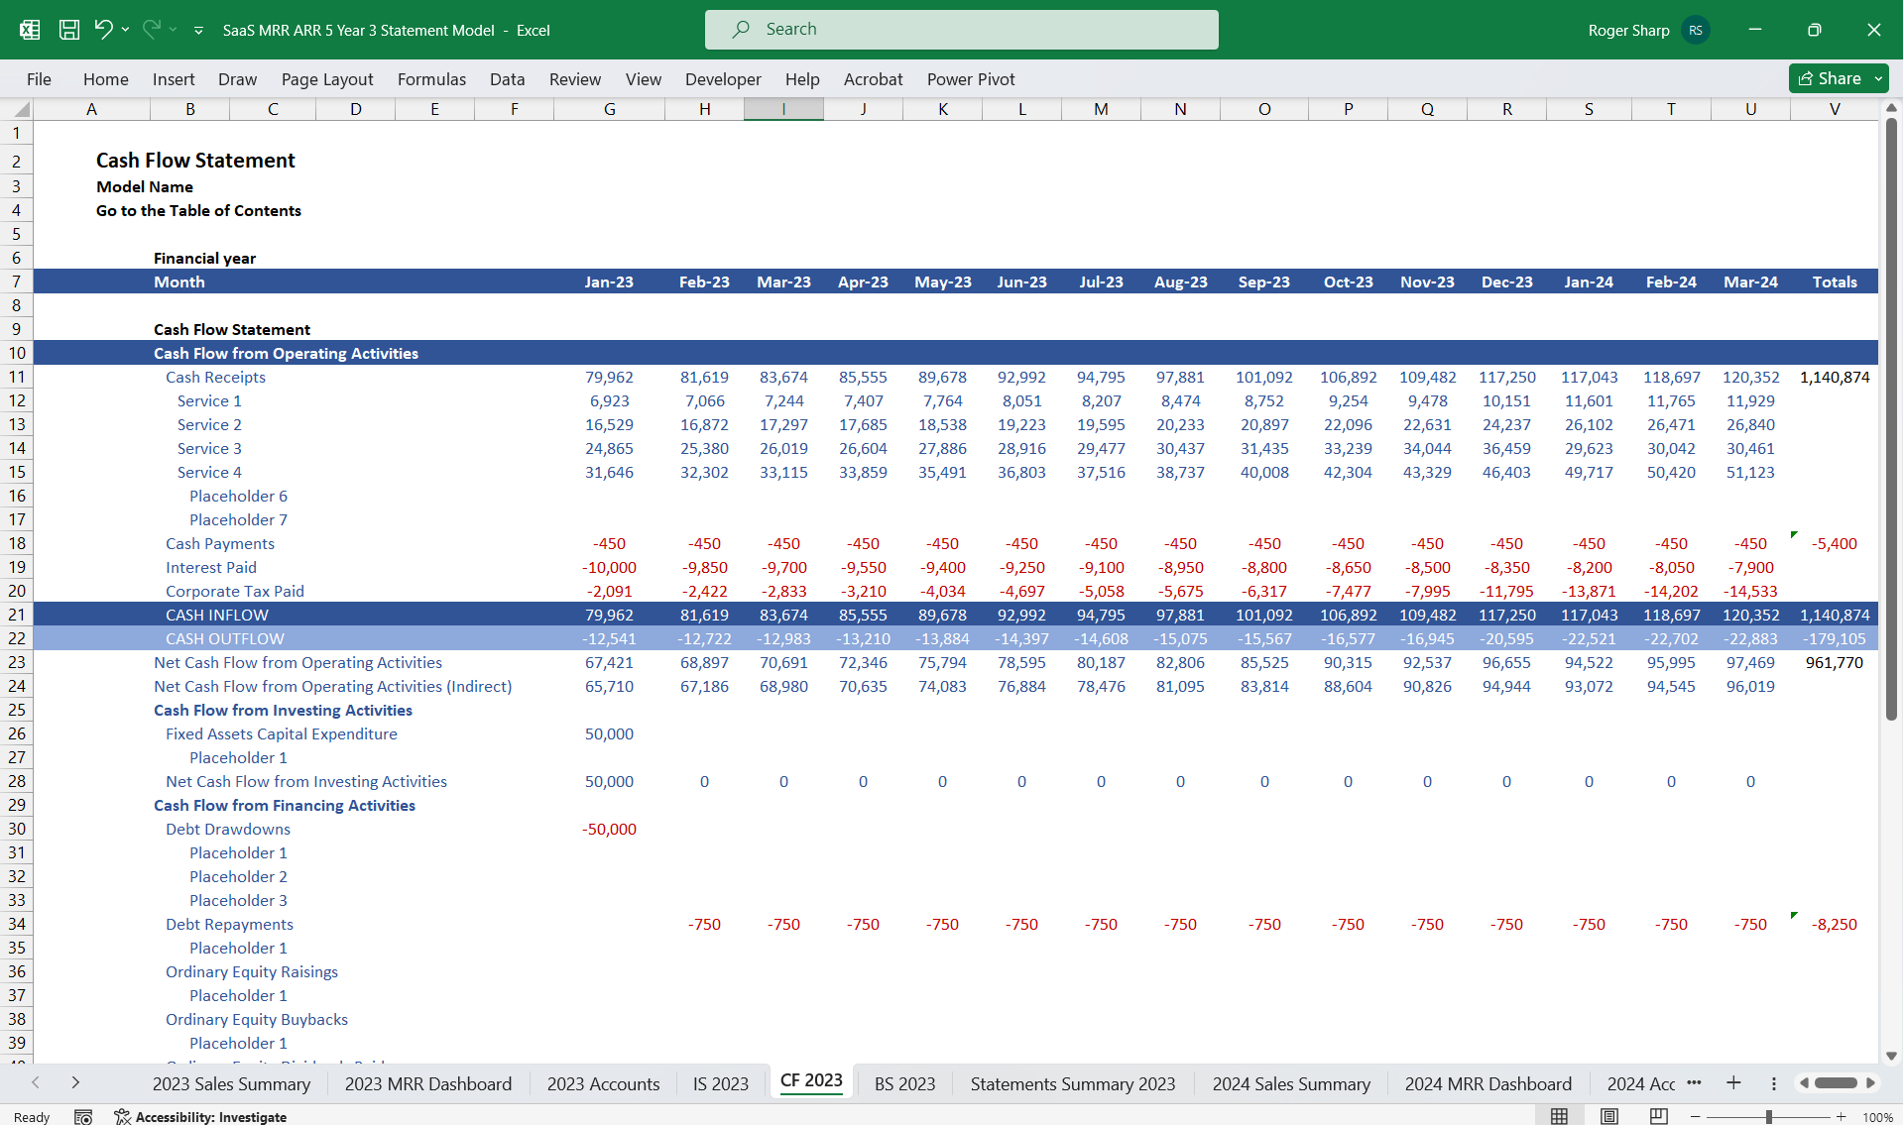Click the Redo icon
Image resolution: width=1903 pixels, height=1125 pixels.
[x=151, y=30]
